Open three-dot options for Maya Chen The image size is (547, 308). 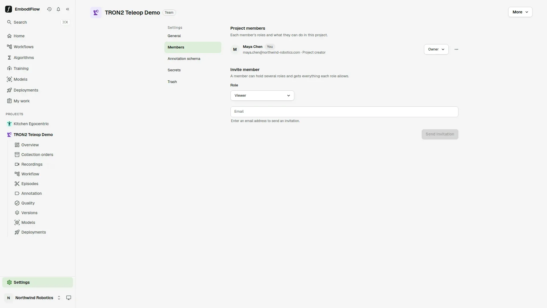click(x=456, y=49)
